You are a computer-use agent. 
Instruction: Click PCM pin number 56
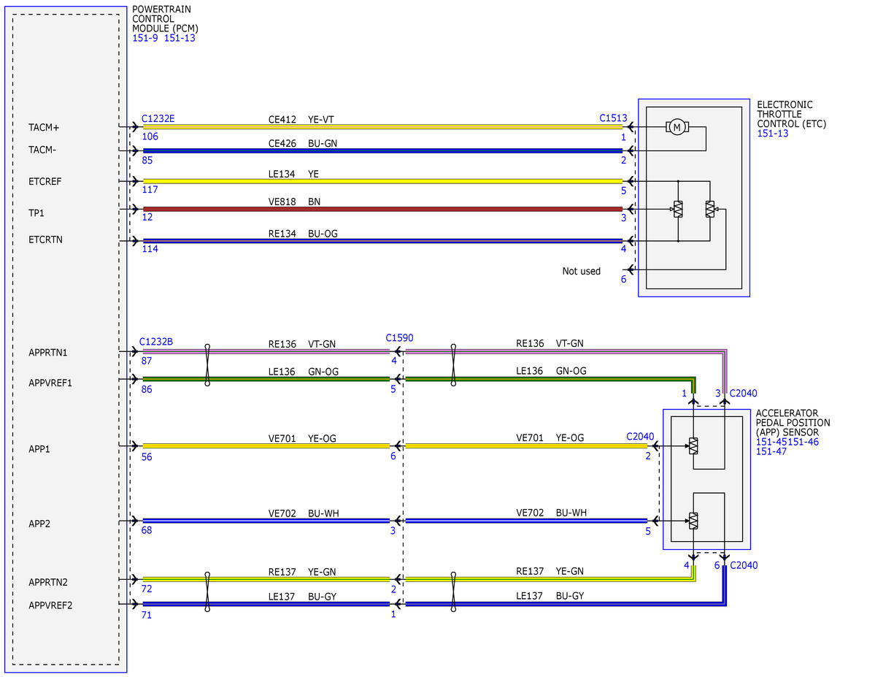[147, 457]
